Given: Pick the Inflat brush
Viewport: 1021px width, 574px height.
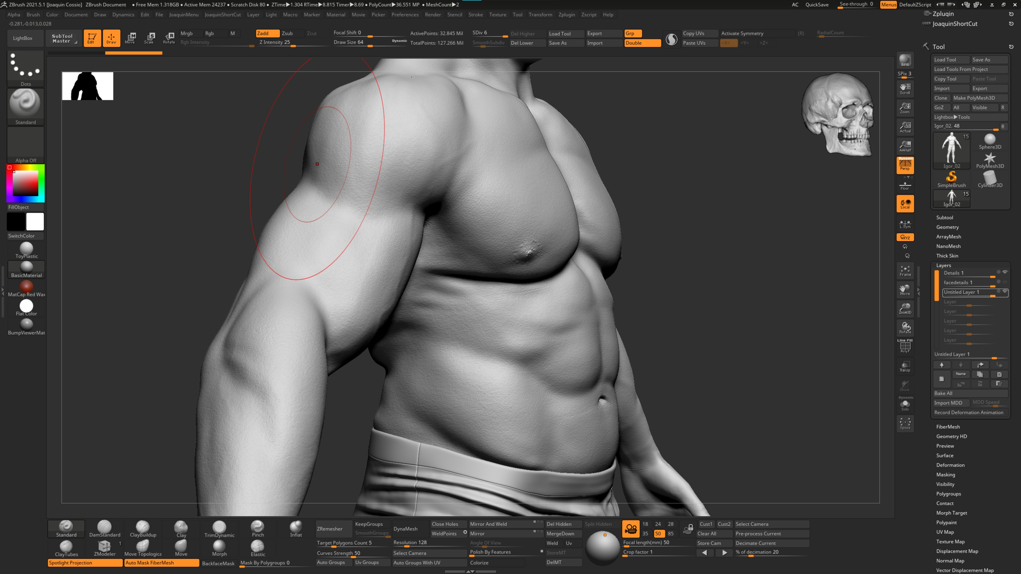Looking at the screenshot, I should point(296,529).
